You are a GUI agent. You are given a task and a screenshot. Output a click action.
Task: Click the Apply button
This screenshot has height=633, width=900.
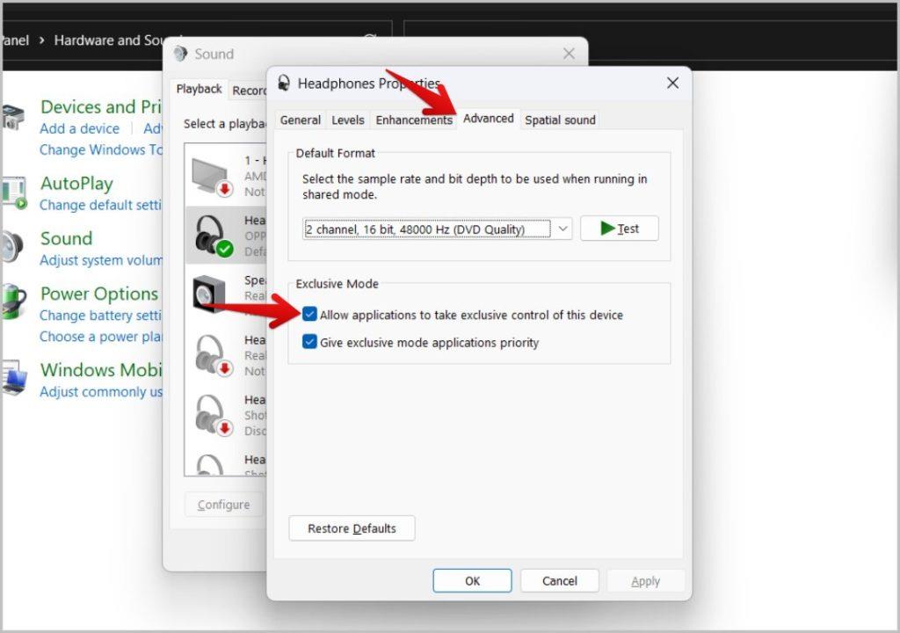(646, 581)
